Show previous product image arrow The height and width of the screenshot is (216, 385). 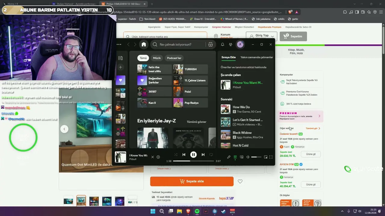64,129
